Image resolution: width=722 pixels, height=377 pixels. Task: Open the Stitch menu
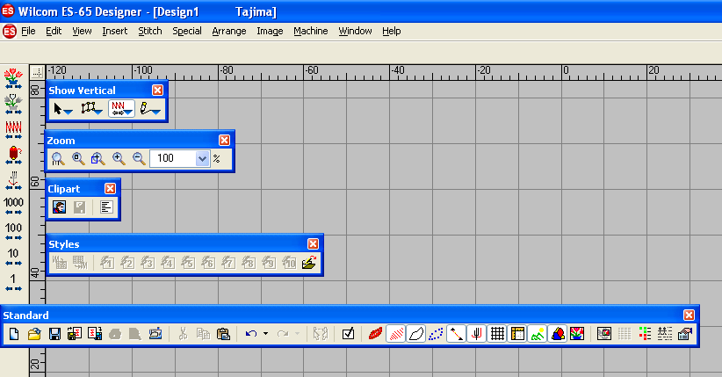click(x=150, y=31)
